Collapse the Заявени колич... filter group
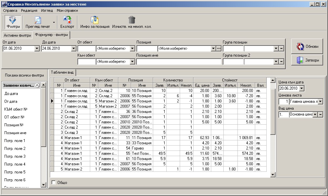The width and height of the screenshot is (328, 196). (x=37, y=85)
